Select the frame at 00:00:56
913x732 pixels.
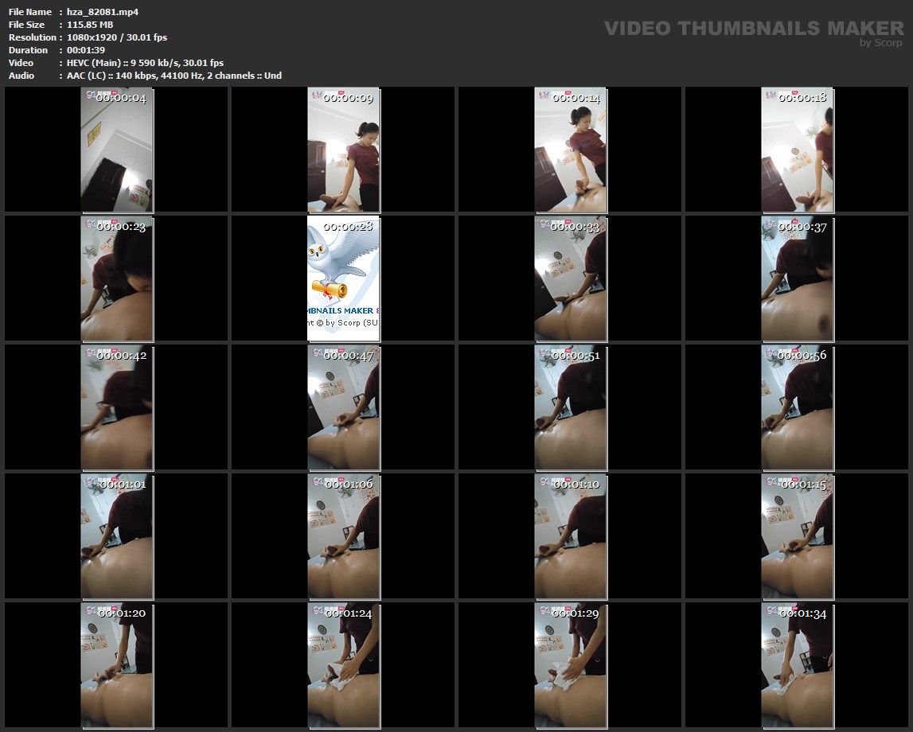pos(797,407)
